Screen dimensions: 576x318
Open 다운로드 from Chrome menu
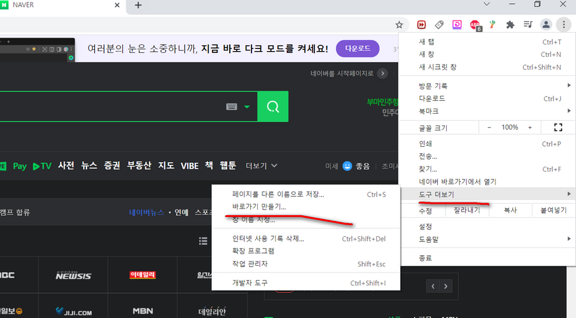tap(487, 98)
